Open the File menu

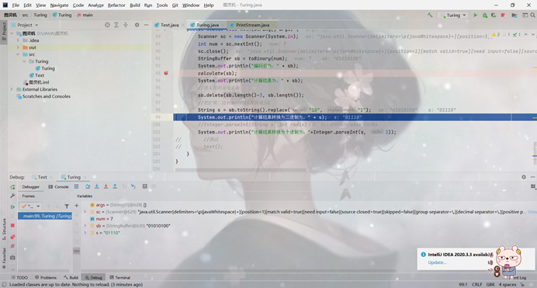[16, 5]
